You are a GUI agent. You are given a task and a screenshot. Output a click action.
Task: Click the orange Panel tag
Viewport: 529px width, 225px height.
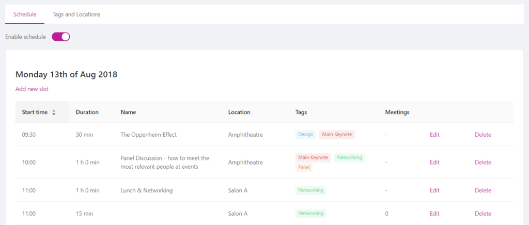304,167
